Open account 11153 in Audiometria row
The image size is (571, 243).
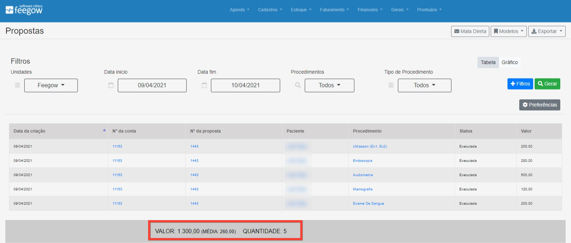click(x=117, y=175)
